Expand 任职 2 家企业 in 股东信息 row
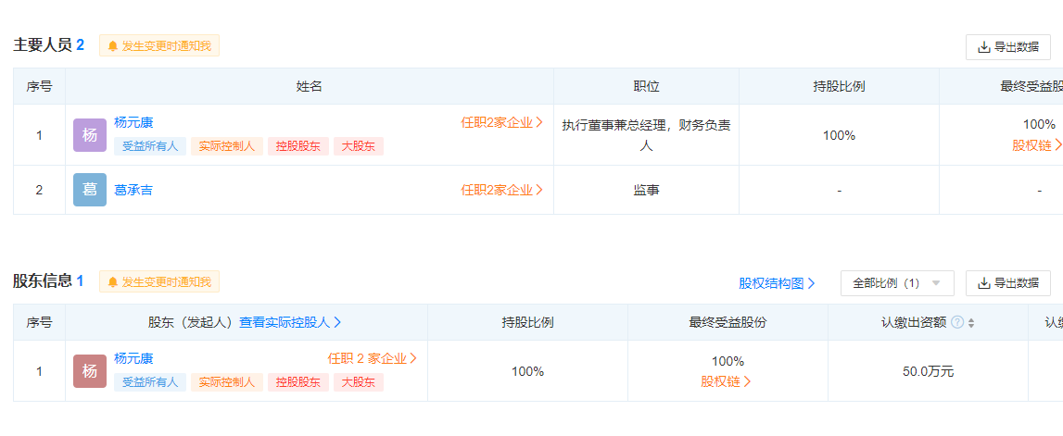The height and width of the screenshot is (436, 1063). [372, 358]
